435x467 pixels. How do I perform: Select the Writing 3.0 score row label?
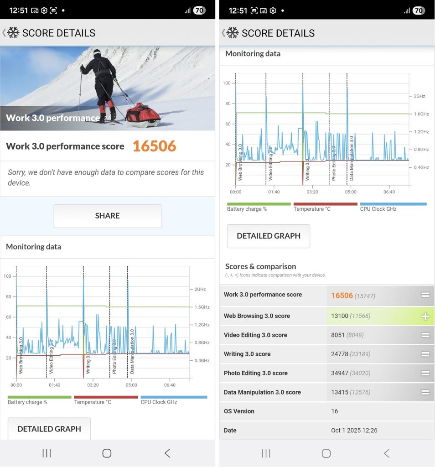[247, 354]
